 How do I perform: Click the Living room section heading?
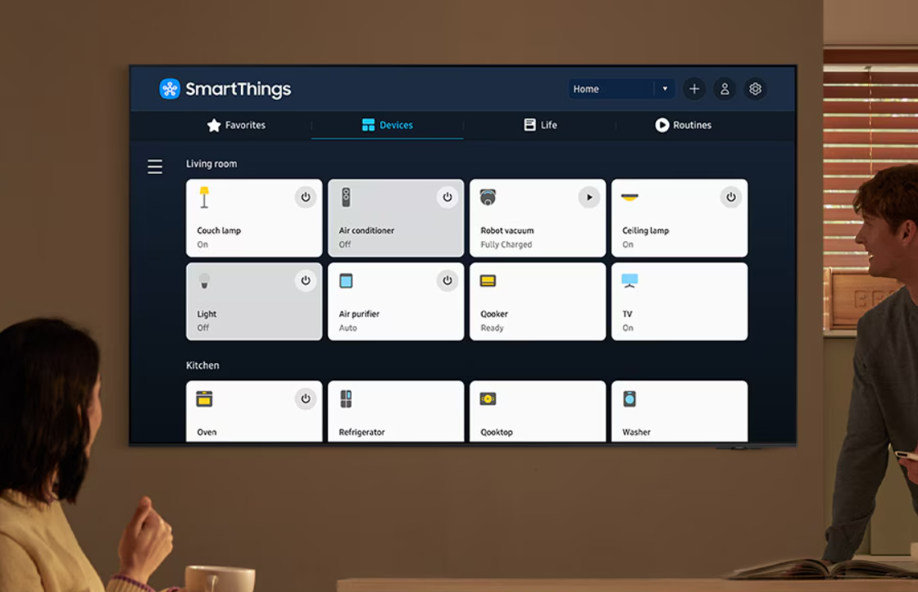[x=211, y=164]
